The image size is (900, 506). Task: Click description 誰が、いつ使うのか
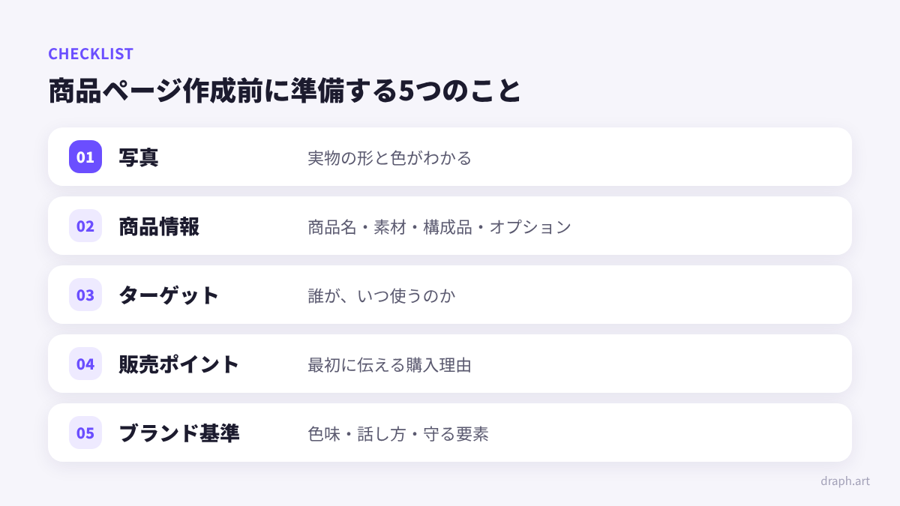point(382,296)
